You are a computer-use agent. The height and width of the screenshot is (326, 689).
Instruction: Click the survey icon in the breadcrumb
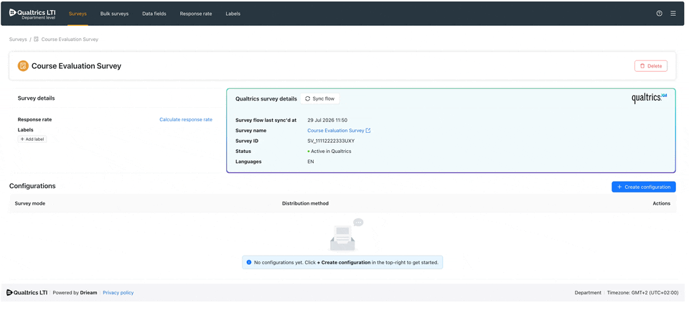tap(37, 39)
